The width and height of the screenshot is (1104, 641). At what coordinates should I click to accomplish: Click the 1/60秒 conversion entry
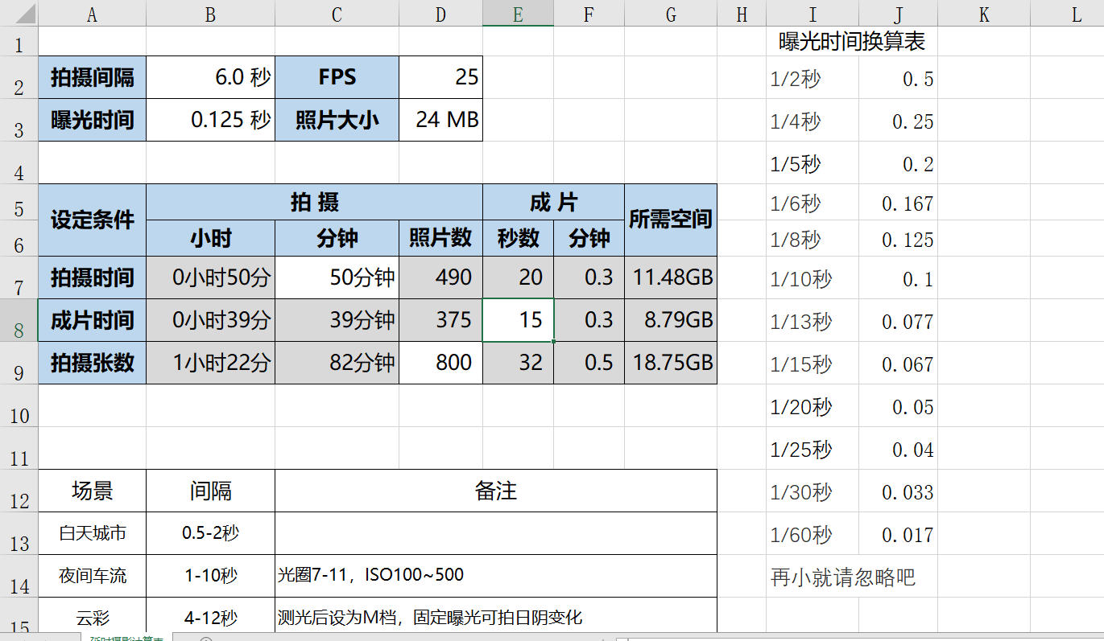812,534
